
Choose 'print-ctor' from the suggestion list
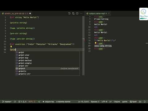(47, 55)
